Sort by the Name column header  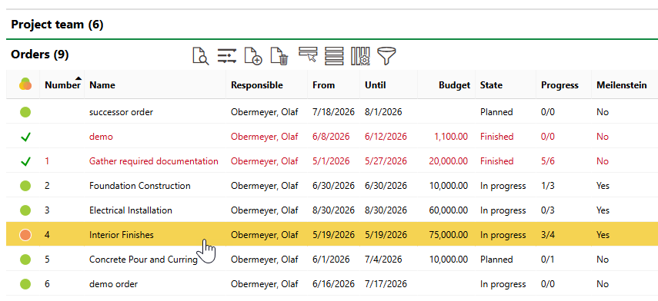(x=102, y=85)
